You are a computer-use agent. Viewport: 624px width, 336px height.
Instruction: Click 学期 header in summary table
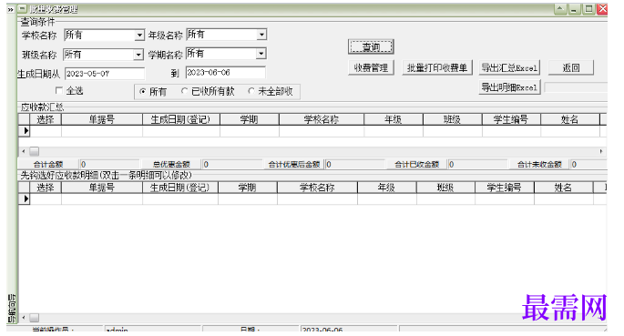[x=250, y=119]
